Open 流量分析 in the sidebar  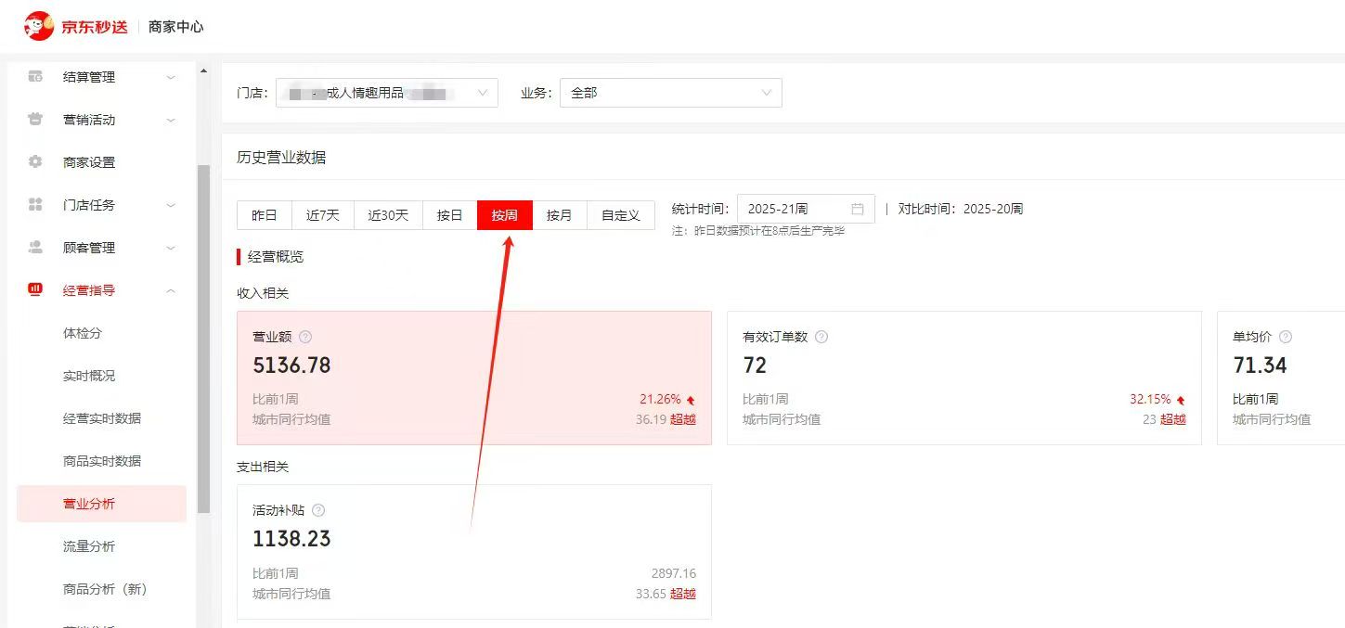coord(89,546)
